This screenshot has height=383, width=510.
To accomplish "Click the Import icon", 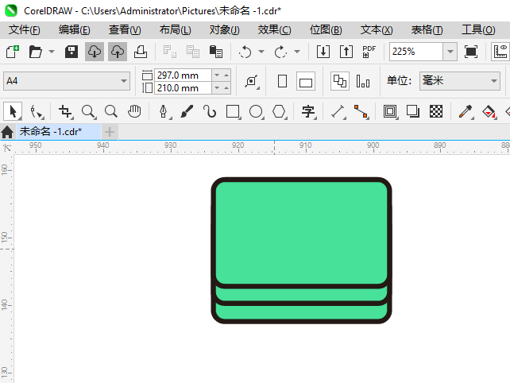I will tap(323, 52).
